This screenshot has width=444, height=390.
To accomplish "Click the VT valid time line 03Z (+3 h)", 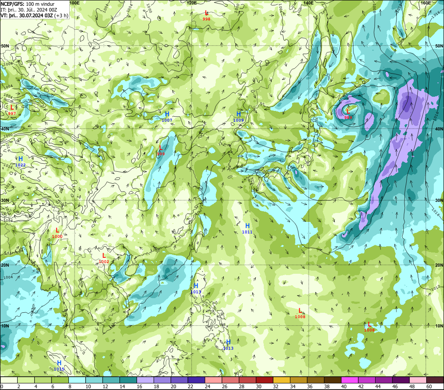I will (x=35, y=15).
